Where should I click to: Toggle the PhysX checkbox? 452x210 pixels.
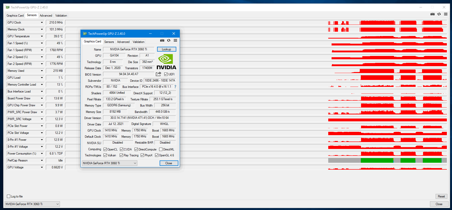click(142, 155)
